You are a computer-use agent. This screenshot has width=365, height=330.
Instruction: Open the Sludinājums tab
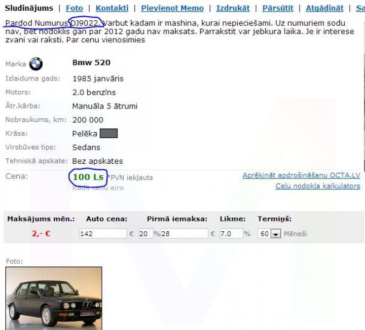point(29,8)
